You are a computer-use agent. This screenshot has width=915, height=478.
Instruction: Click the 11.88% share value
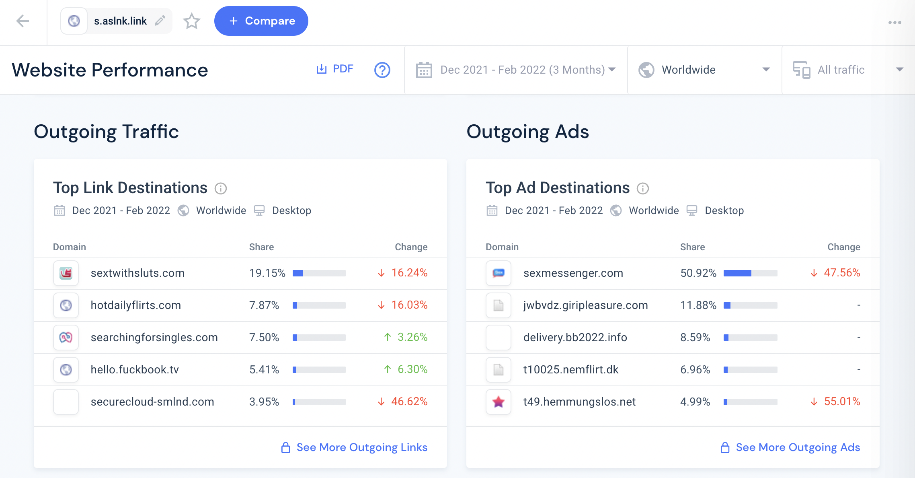(x=698, y=305)
